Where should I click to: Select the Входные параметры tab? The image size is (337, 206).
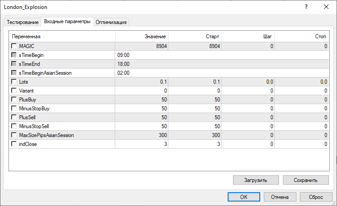click(x=67, y=22)
